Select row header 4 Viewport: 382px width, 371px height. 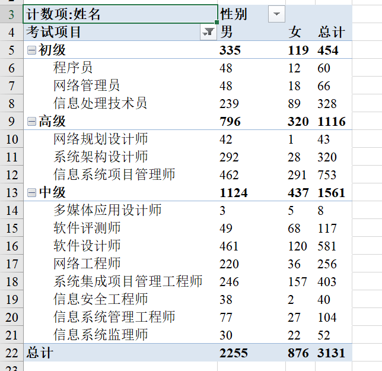pyautogui.click(x=11, y=32)
